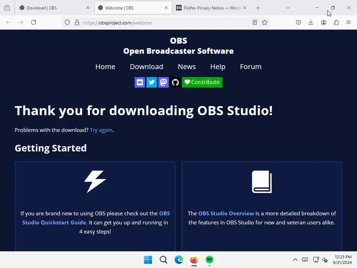Open the GitHub icon link
The width and height of the screenshot is (357, 268).
[x=175, y=82]
